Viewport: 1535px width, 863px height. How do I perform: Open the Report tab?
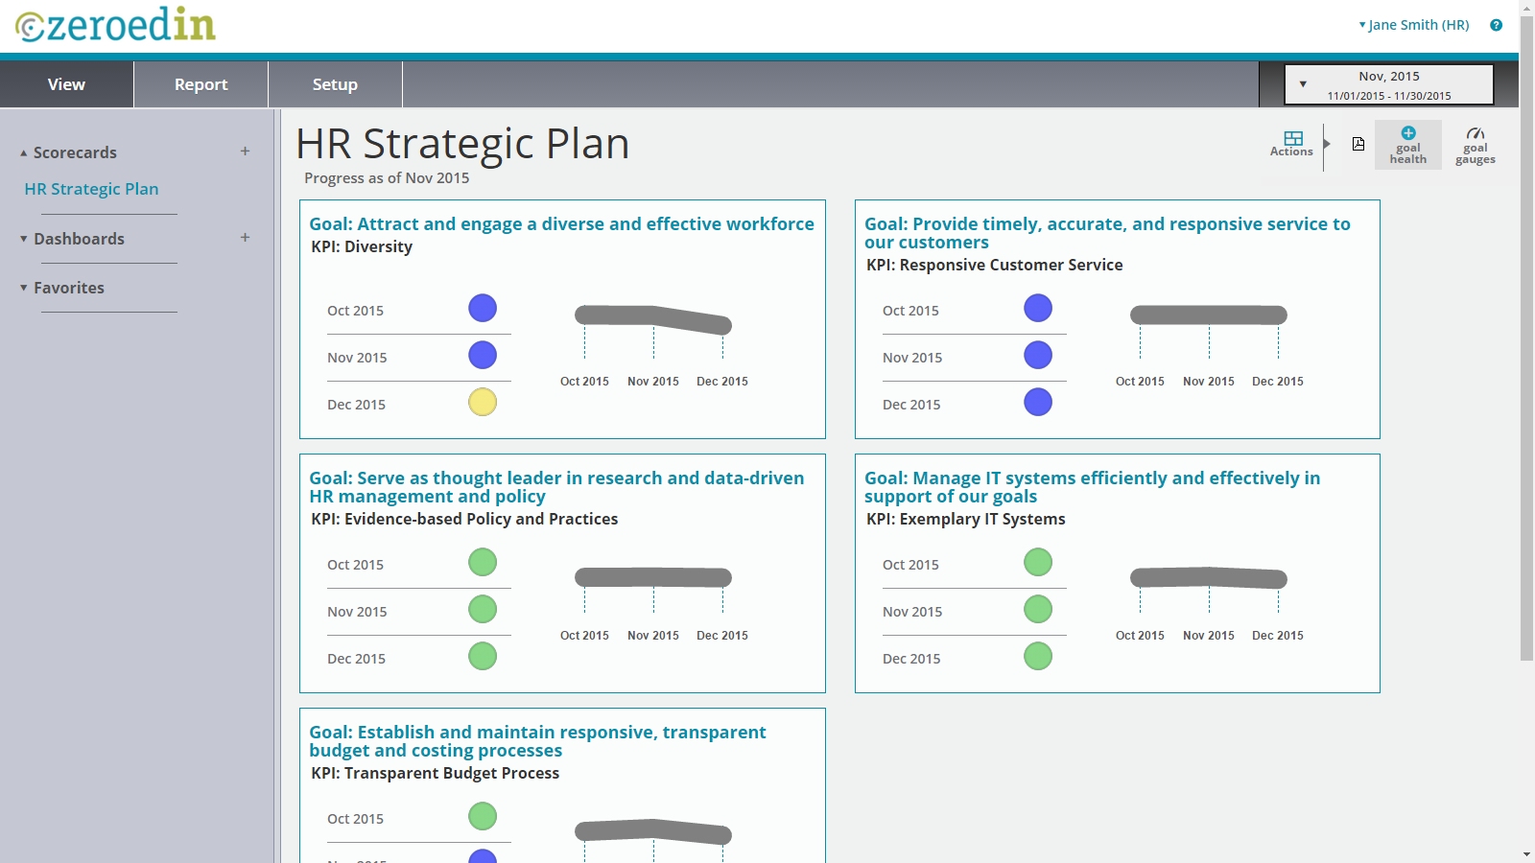(201, 84)
